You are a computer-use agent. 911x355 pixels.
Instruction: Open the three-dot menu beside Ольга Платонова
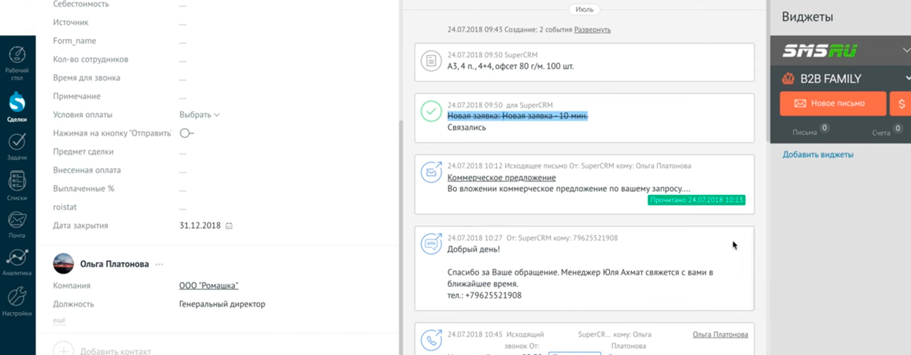[159, 265]
